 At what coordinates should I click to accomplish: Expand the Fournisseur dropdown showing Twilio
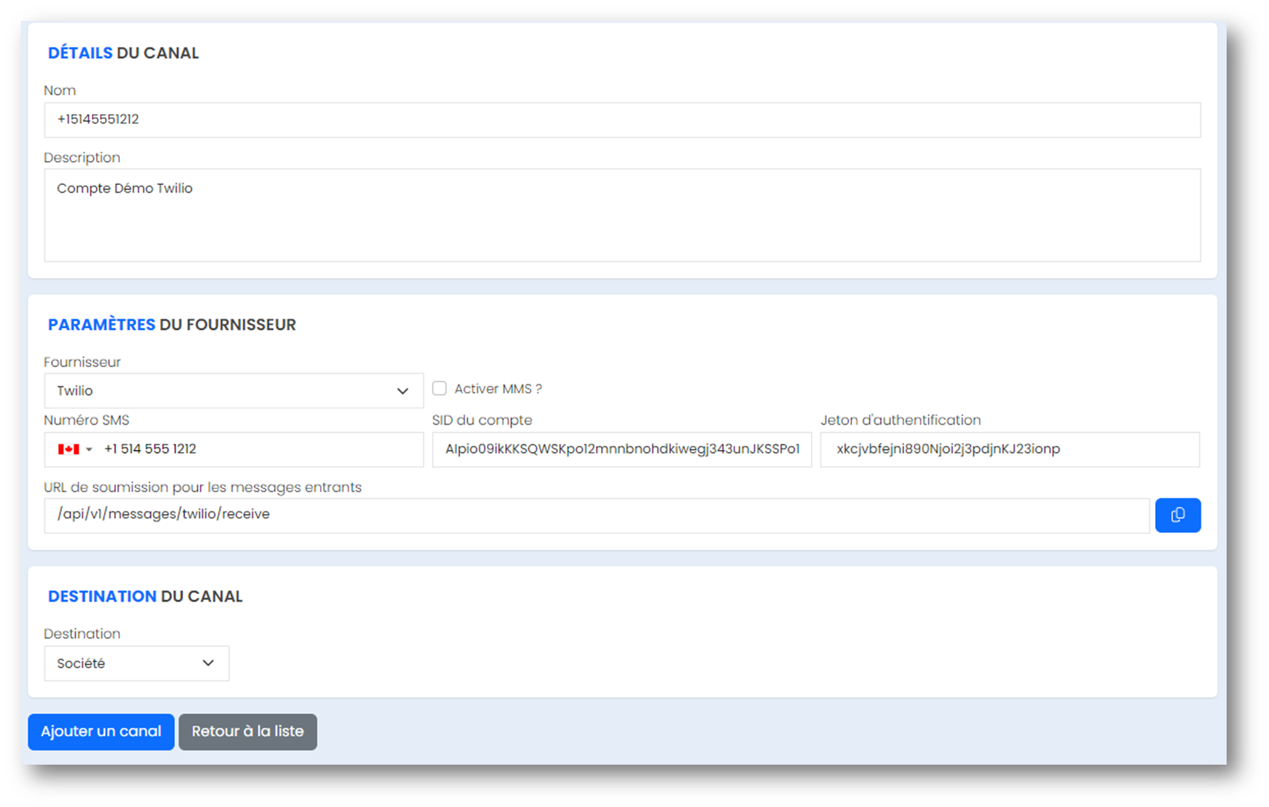pyautogui.click(x=233, y=391)
